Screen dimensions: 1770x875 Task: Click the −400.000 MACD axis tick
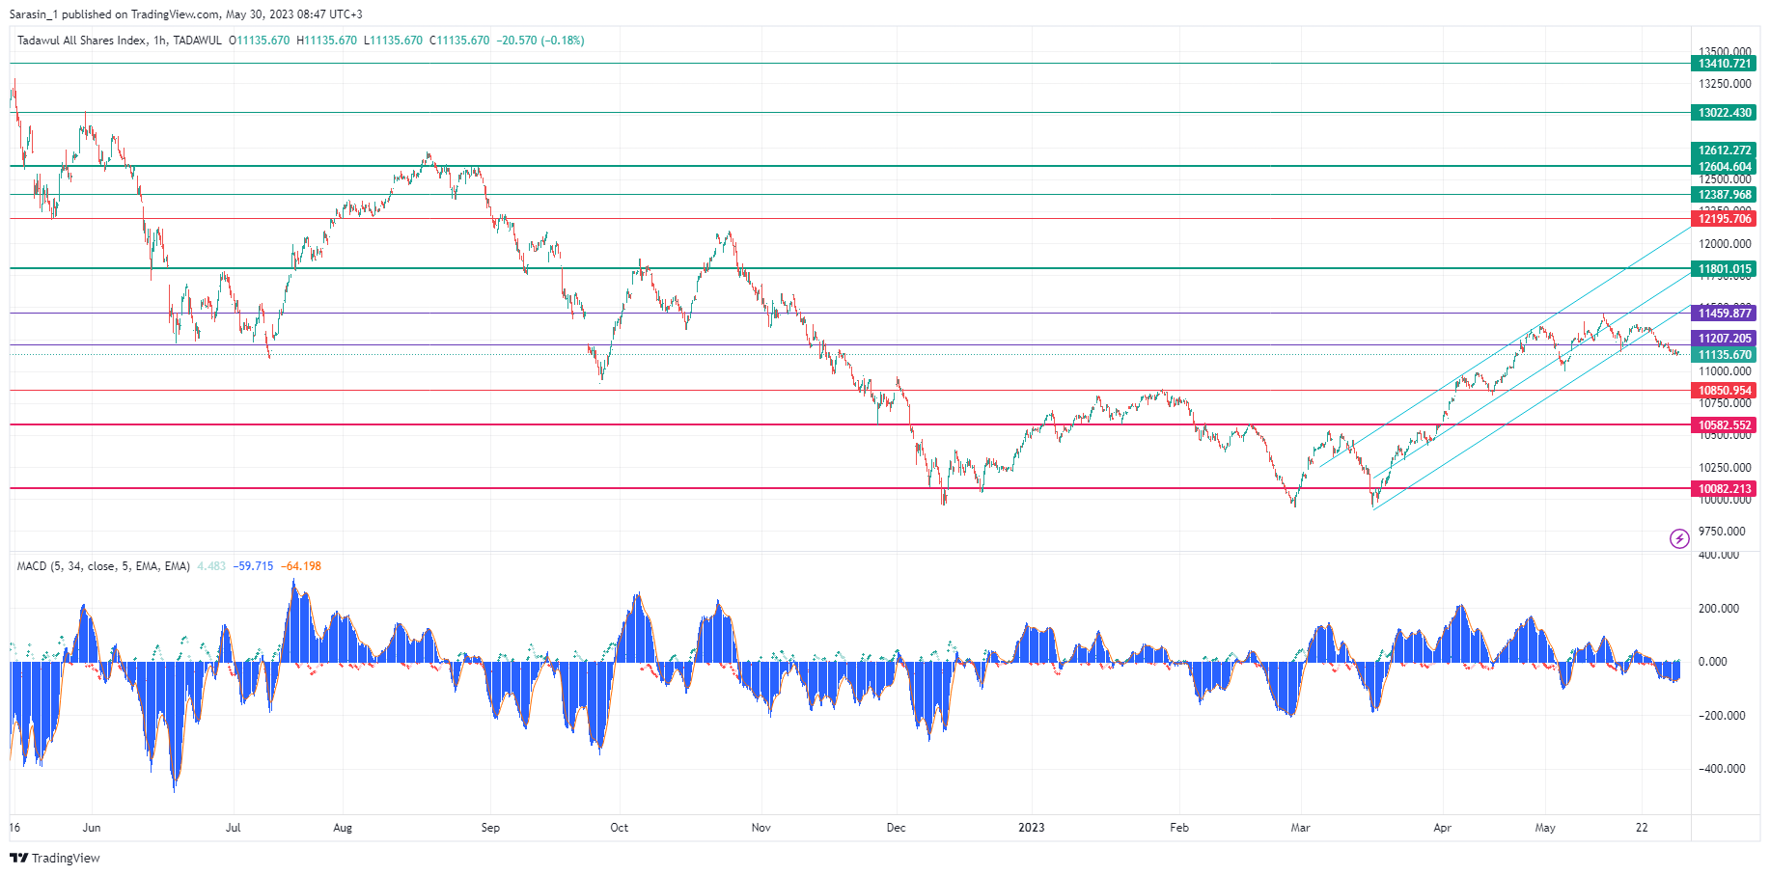click(x=1722, y=769)
